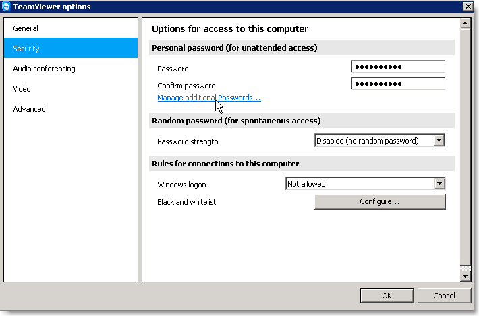
Task: Click the 'Password strength' label
Action: coord(188,141)
